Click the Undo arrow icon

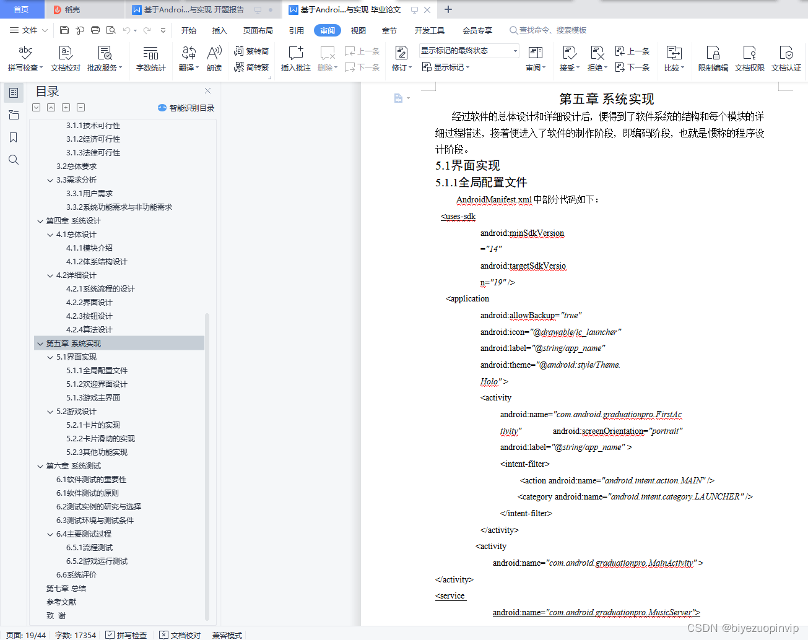point(126,30)
